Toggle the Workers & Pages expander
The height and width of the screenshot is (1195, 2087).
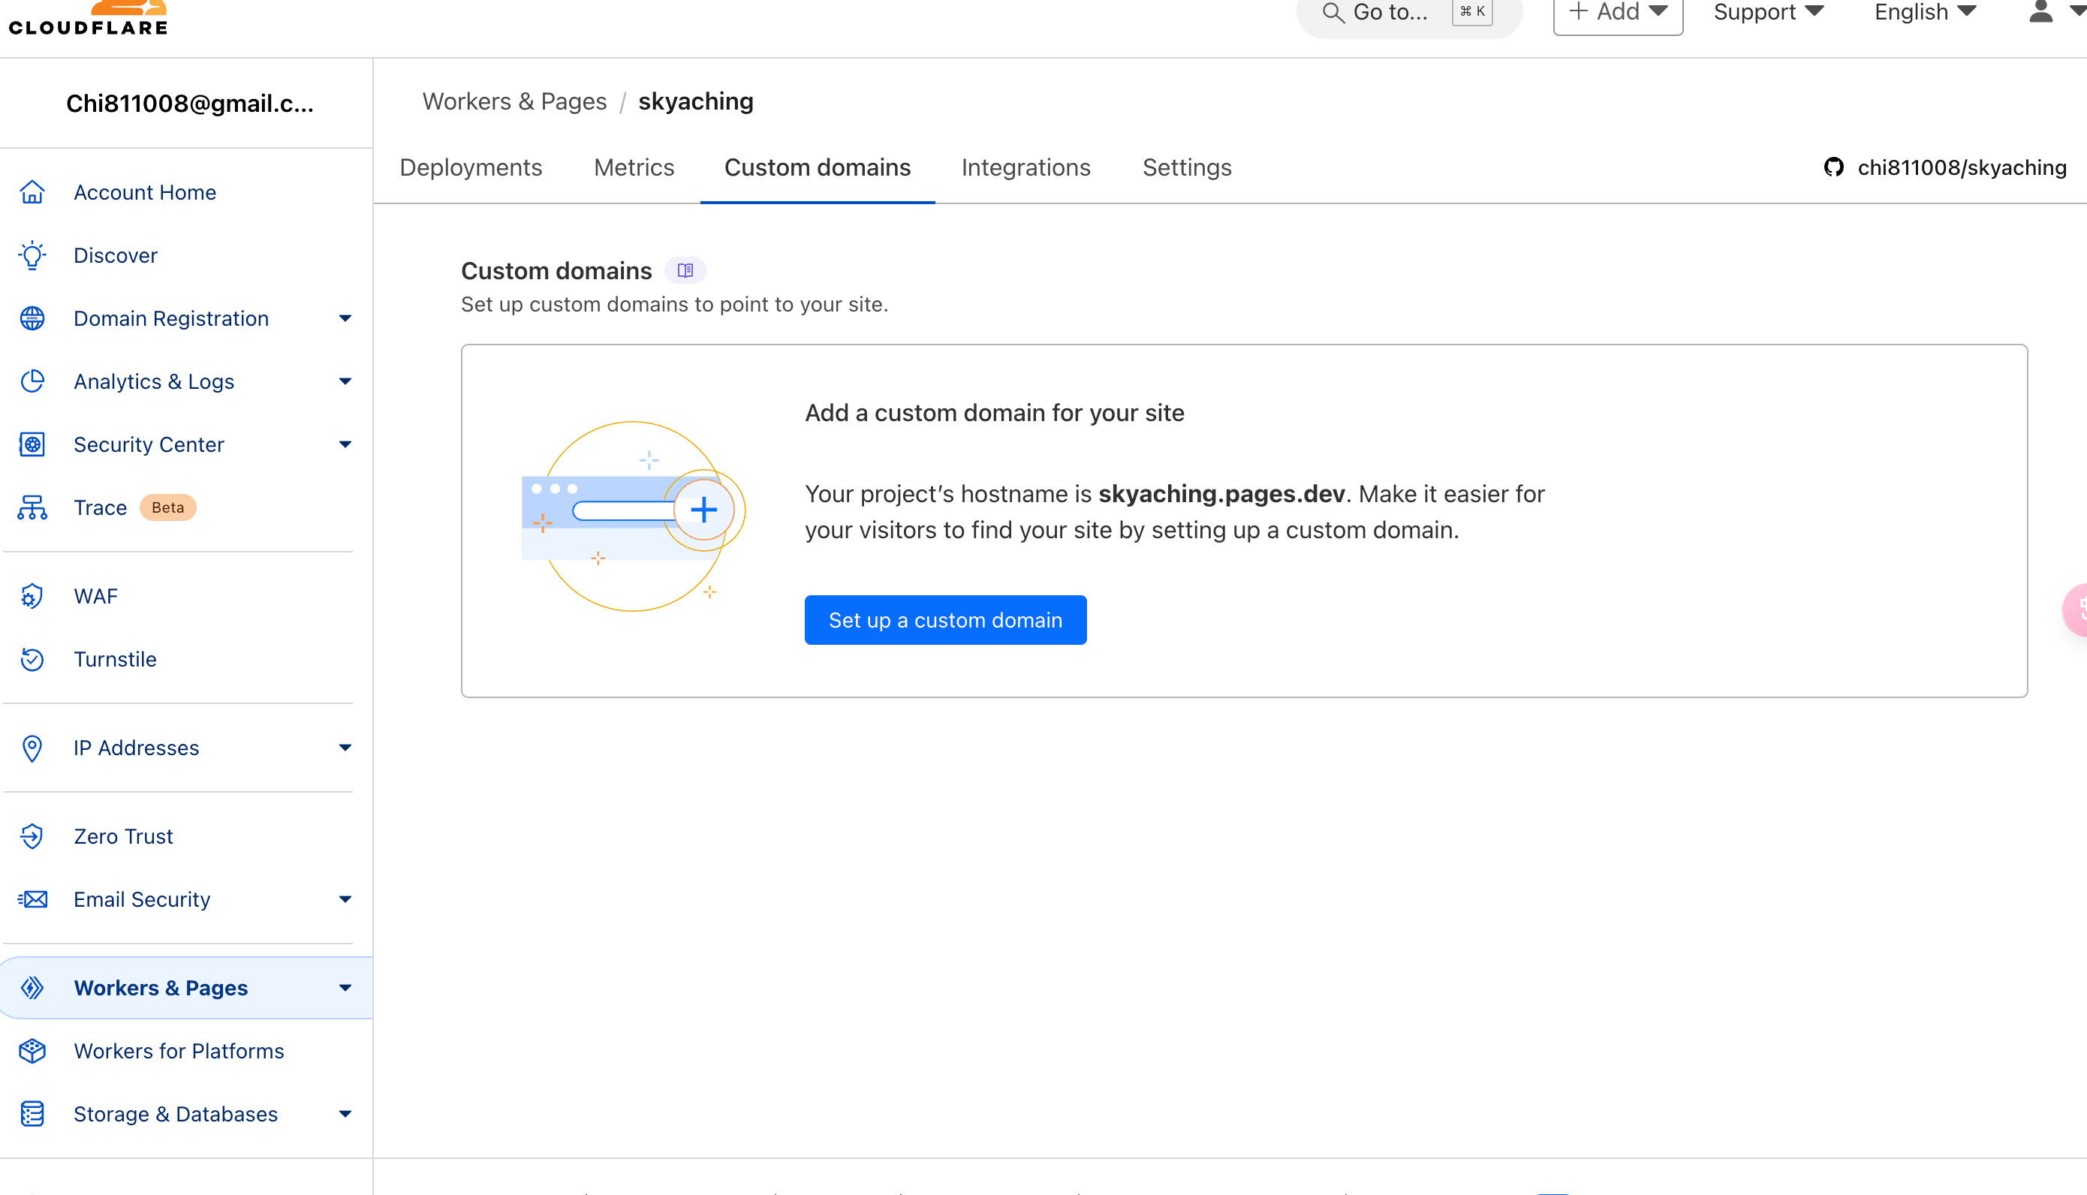[345, 987]
